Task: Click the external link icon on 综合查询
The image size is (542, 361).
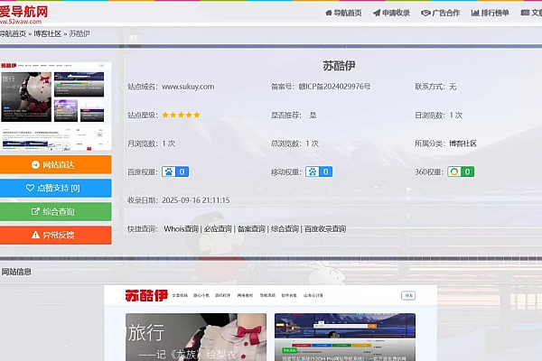Action: click(x=35, y=211)
